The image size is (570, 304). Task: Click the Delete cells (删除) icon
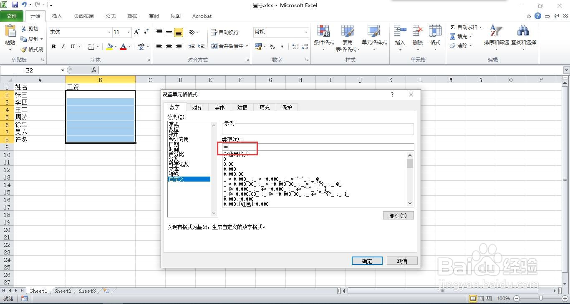[417, 32]
